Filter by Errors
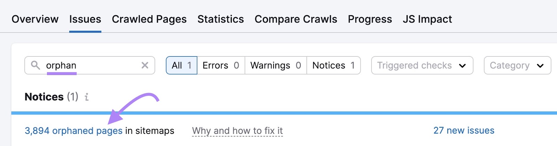The image size is (557, 146). pos(221,65)
